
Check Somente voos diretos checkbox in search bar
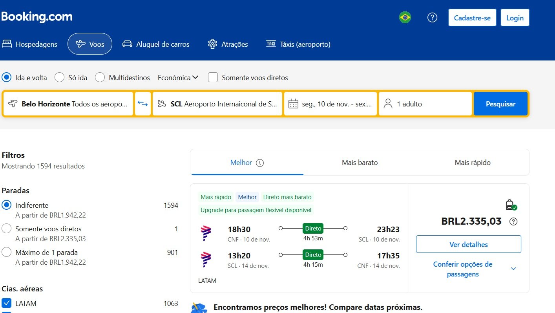[x=213, y=77]
